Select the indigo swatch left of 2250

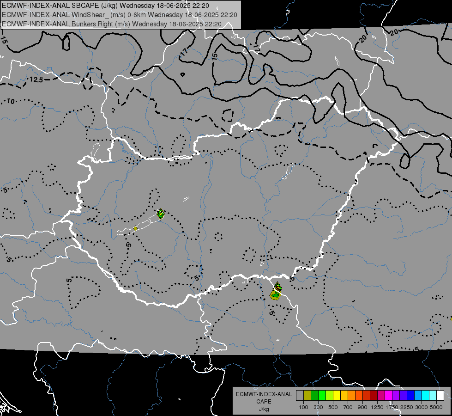tap(403, 396)
